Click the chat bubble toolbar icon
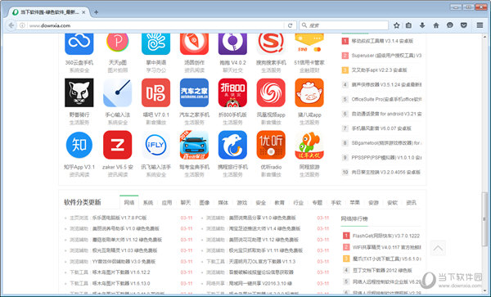 click(x=450, y=25)
